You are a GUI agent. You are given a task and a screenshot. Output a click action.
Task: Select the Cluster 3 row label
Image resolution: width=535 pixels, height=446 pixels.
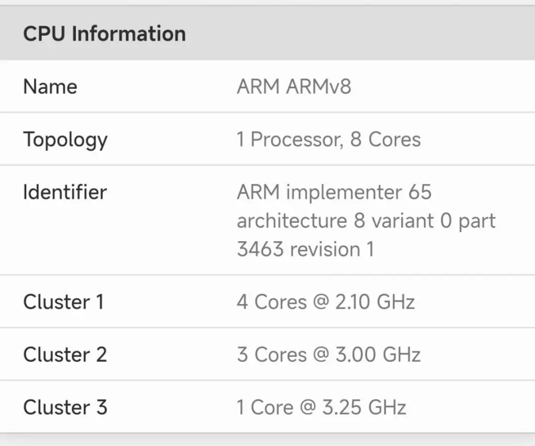[65, 407]
